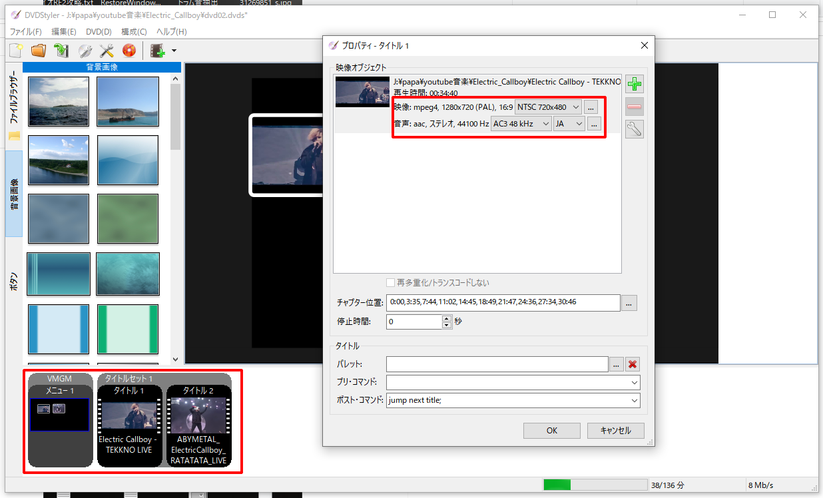The height and width of the screenshot is (498, 823).
Task: Choose the cloudy sea island background image
Action: pos(59,102)
